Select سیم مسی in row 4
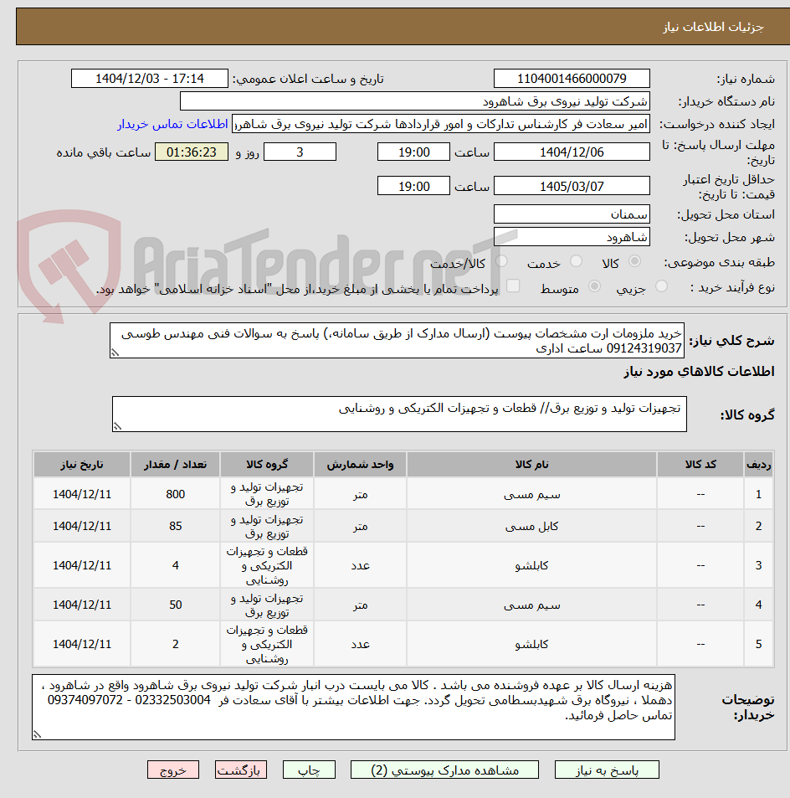The width and height of the screenshot is (790, 798). click(531, 605)
